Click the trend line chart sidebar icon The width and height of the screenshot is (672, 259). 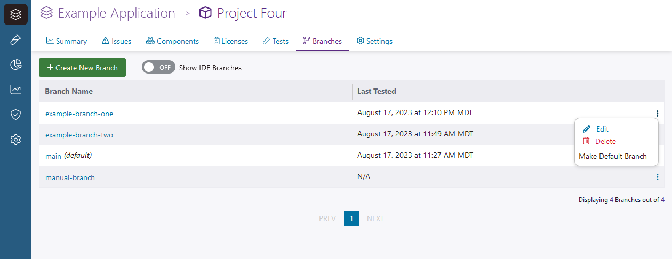click(15, 90)
